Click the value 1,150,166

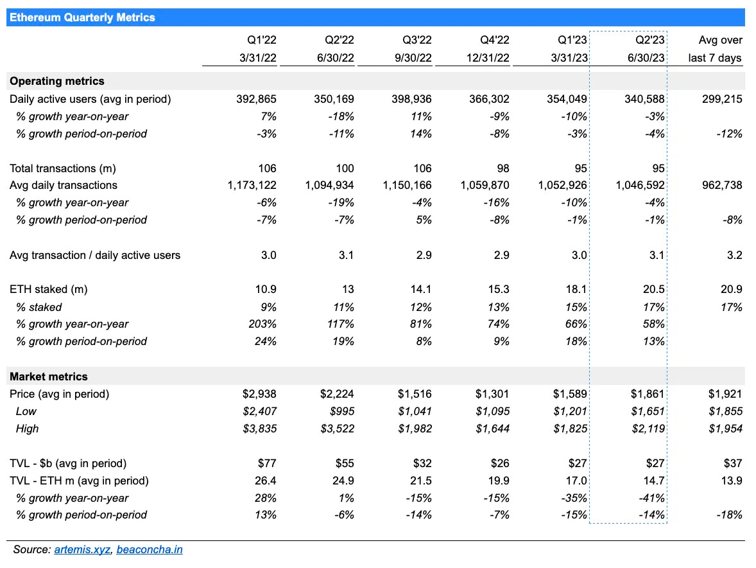click(407, 185)
